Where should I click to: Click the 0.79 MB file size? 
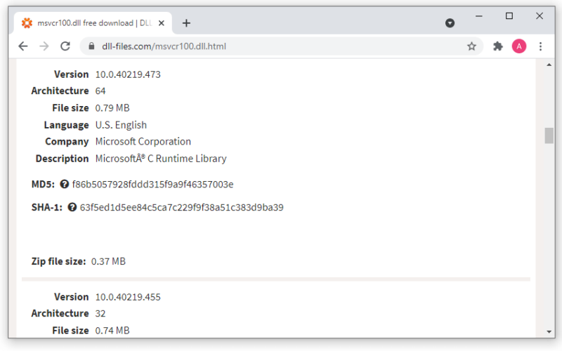click(112, 108)
